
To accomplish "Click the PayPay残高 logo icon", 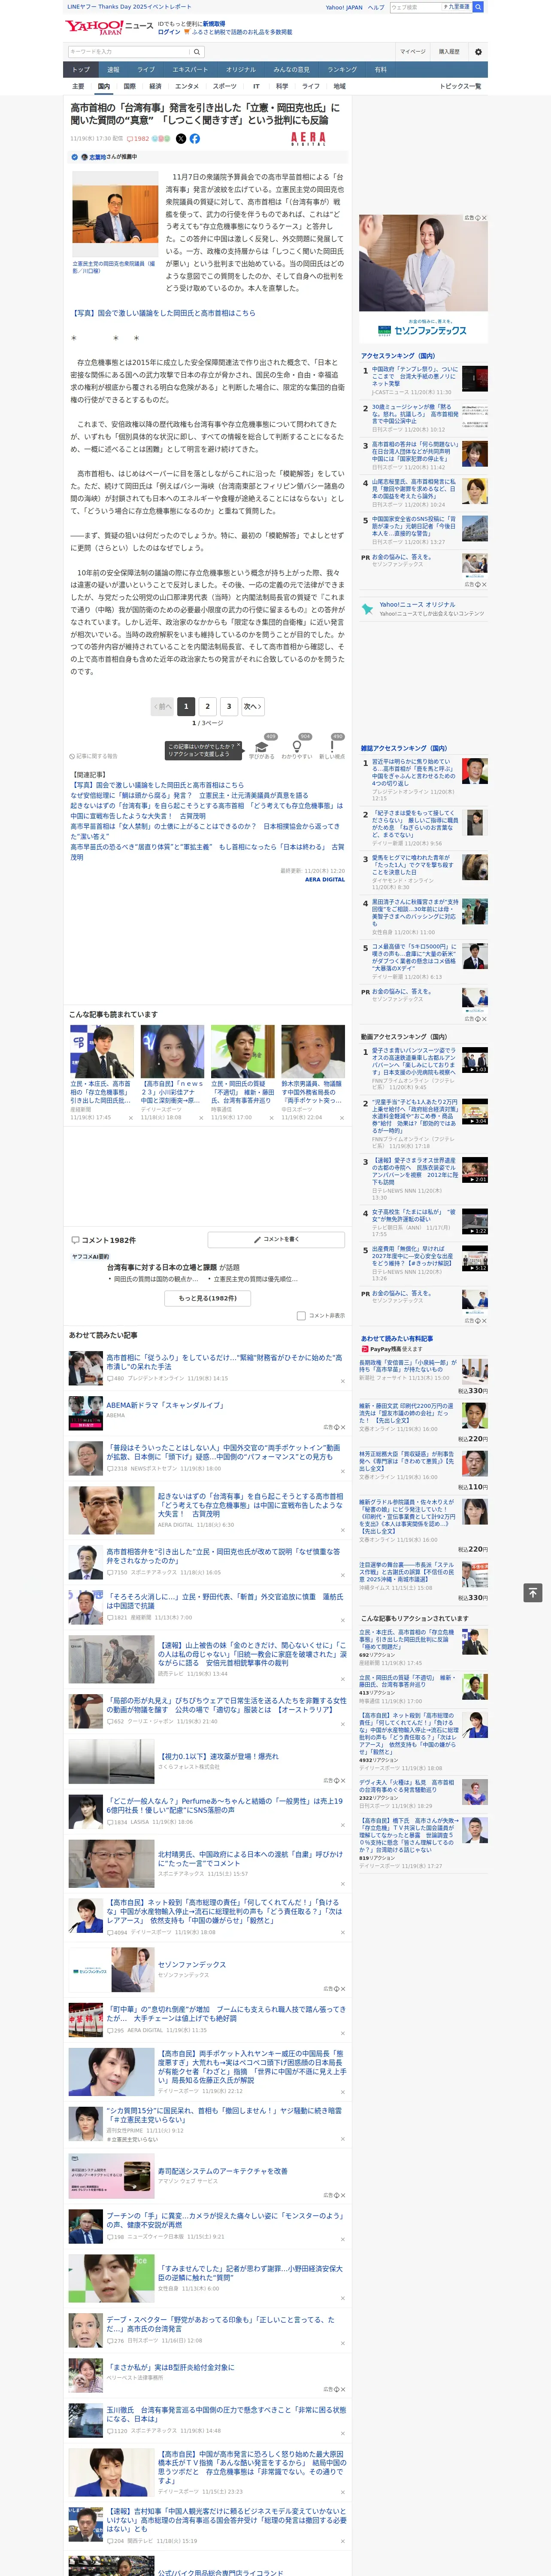I will (365, 1349).
